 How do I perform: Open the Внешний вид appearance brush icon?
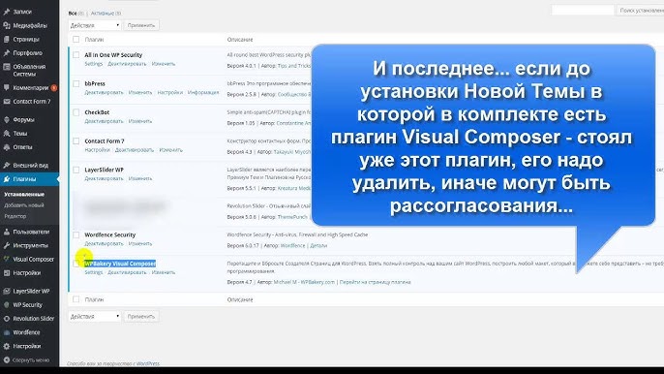[7, 166]
